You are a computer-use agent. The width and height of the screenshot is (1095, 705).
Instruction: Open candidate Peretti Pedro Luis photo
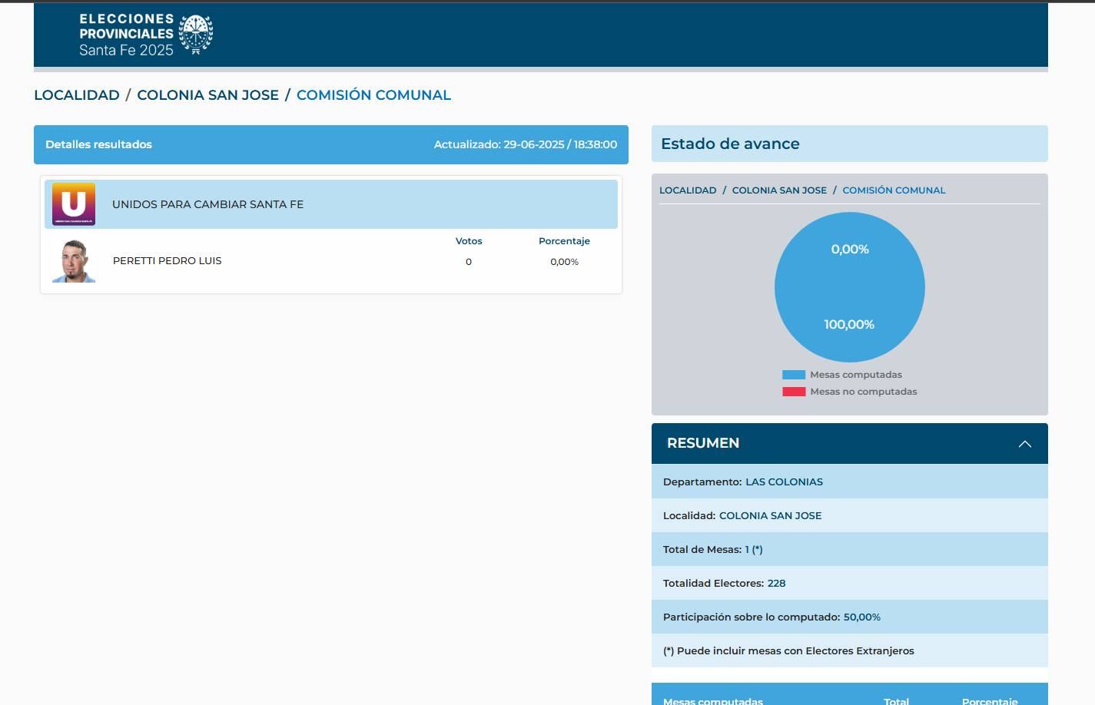click(74, 261)
